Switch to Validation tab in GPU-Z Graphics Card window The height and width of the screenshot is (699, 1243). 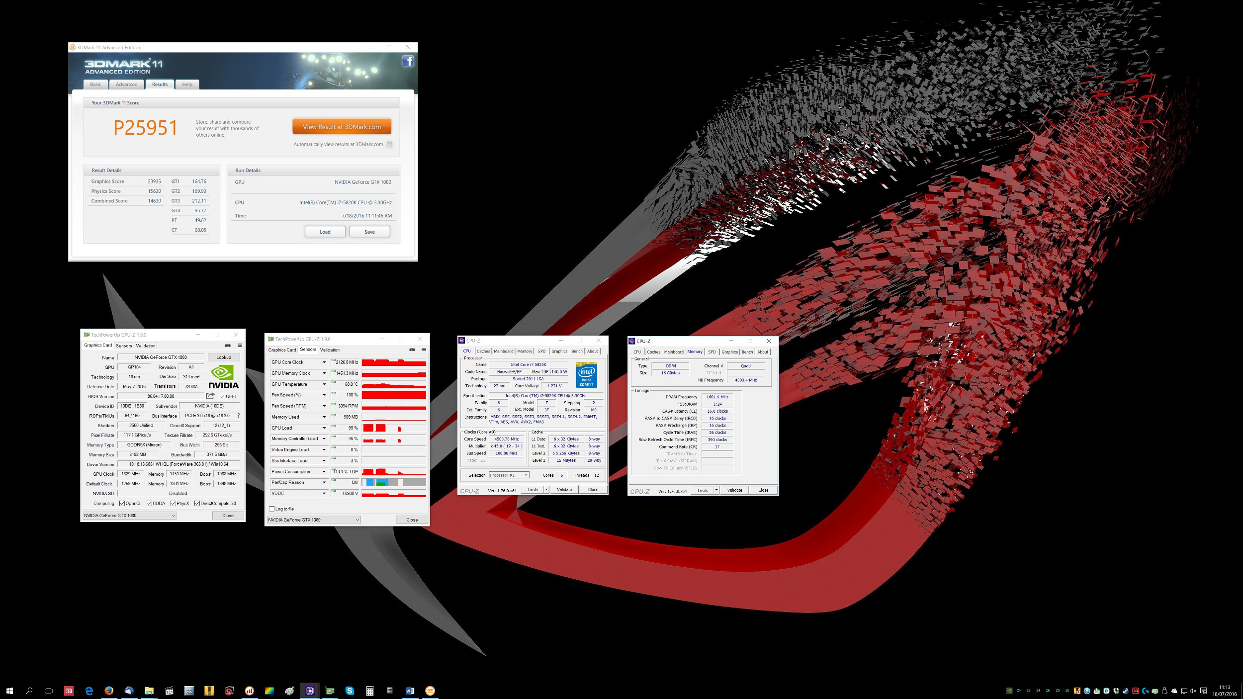coord(146,346)
